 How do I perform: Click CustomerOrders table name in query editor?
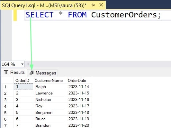click(124, 15)
